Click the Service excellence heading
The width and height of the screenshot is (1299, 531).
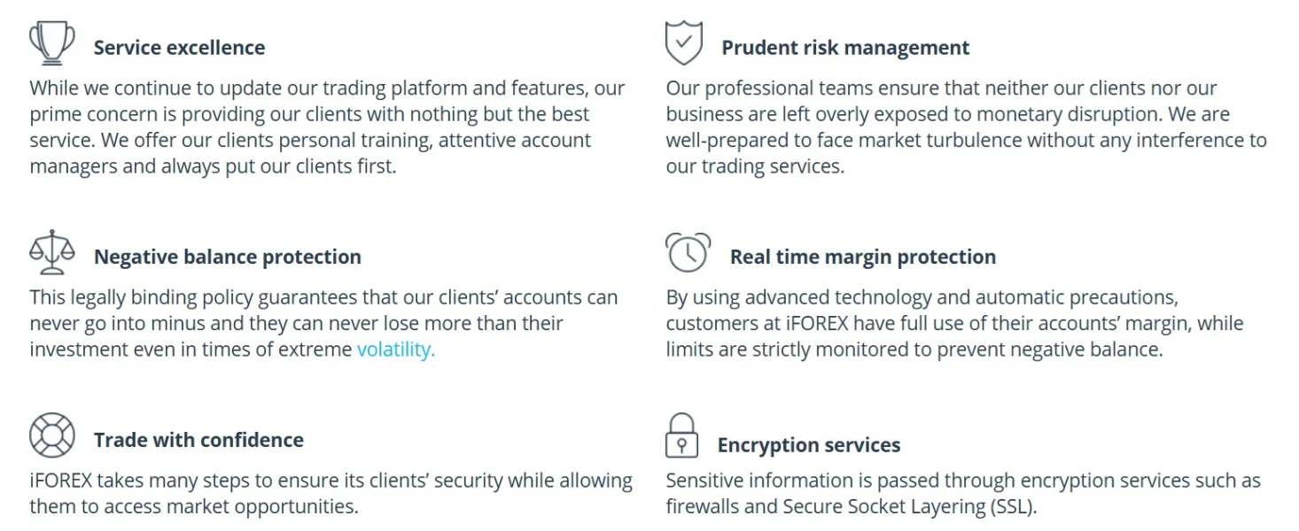point(179,48)
